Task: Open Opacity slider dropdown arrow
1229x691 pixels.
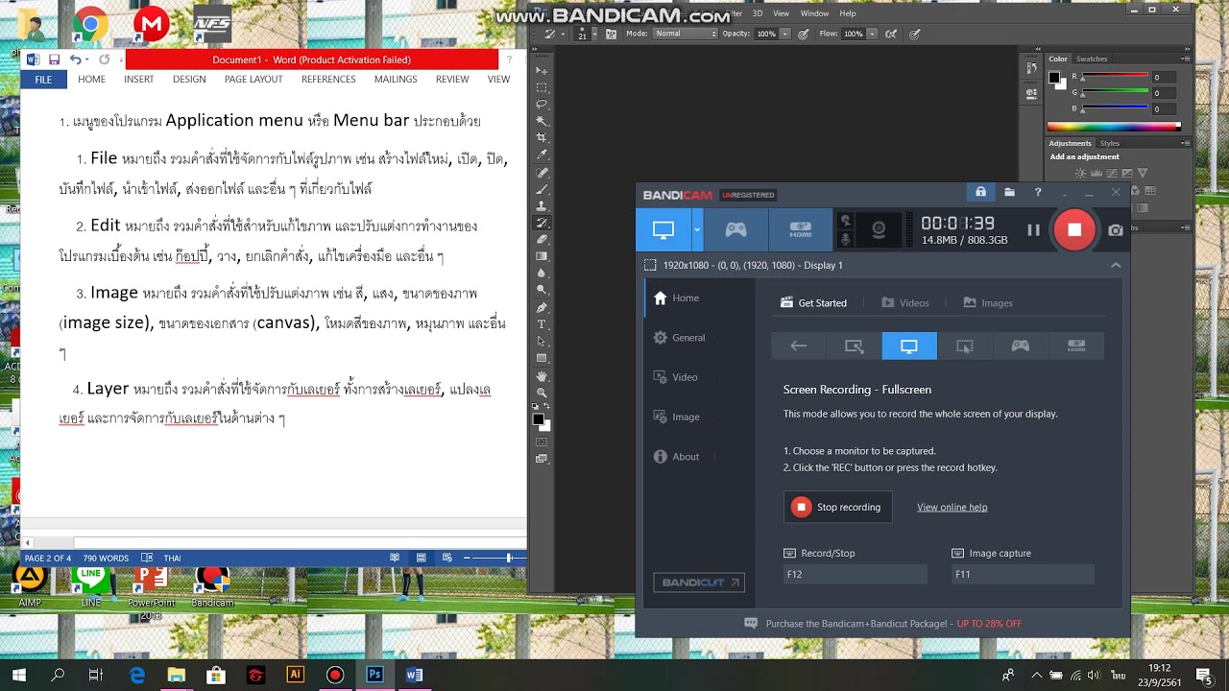Action: [784, 34]
